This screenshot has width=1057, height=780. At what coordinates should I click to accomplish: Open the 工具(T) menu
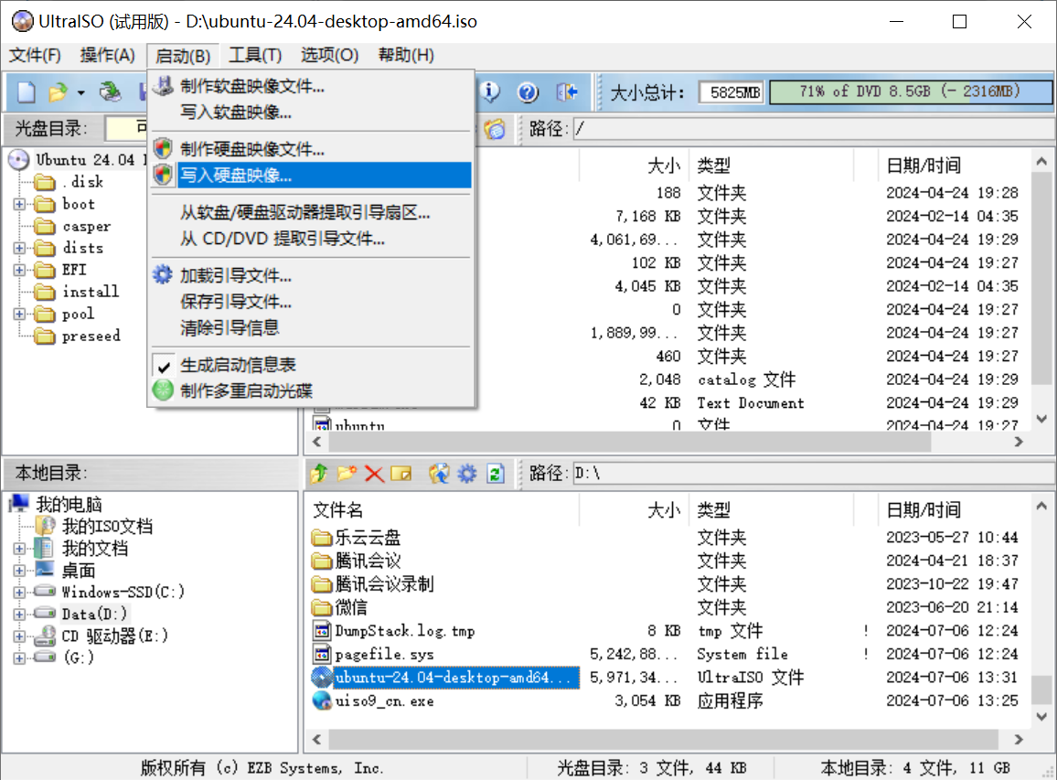255,55
